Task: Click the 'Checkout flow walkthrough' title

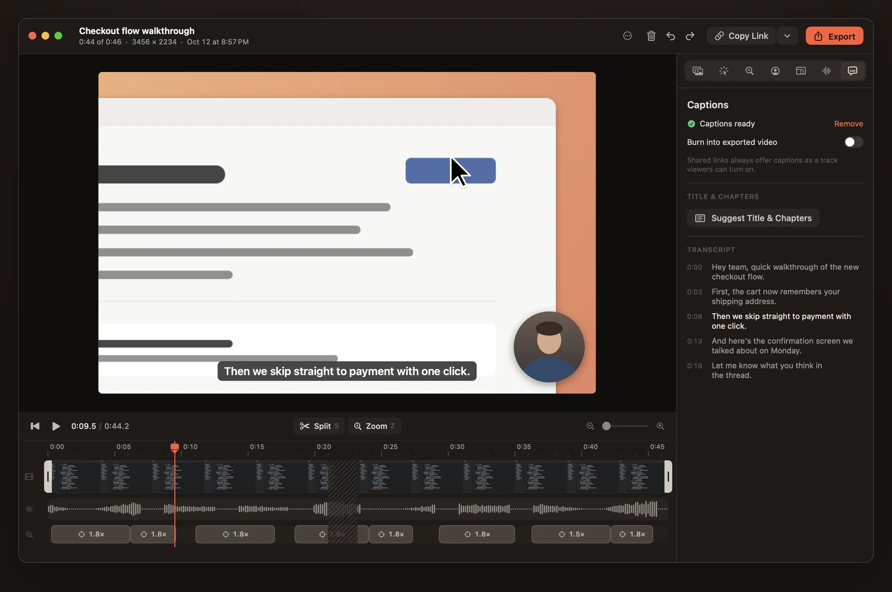Action: (137, 31)
